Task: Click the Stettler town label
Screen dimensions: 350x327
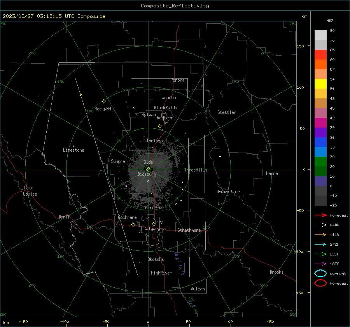Action: [227, 112]
